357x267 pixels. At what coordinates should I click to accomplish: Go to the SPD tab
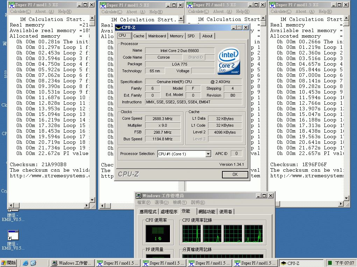pyautogui.click(x=191, y=36)
